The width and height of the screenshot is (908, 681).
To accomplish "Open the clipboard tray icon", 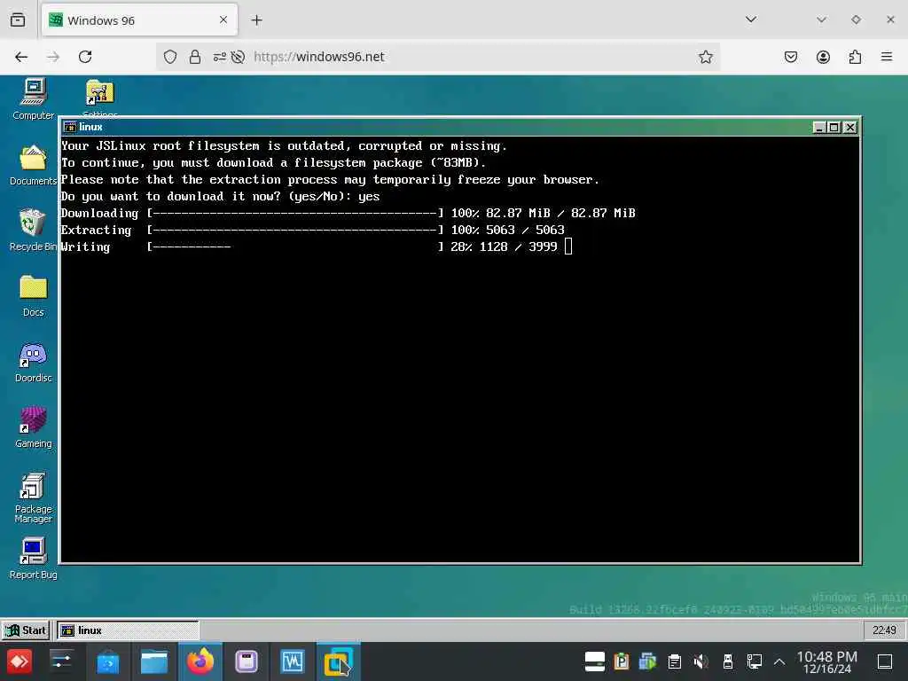I will click(674, 661).
